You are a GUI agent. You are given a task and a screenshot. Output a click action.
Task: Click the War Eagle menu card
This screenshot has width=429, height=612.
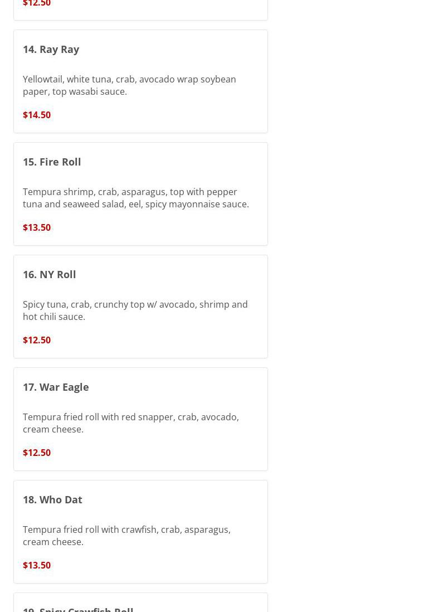pyautogui.click(x=195, y=451)
